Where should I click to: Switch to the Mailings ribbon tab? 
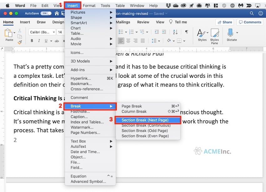[x=123, y=22]
